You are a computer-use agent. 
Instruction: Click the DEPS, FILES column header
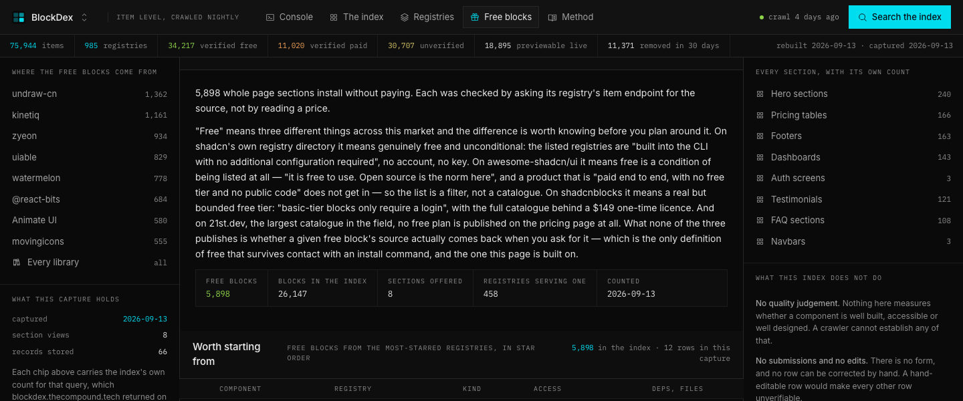(677, 389)
